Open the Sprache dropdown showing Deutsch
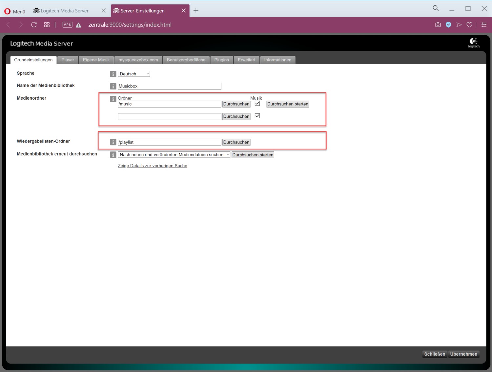 pyautogui.click(x=134, y=74)
